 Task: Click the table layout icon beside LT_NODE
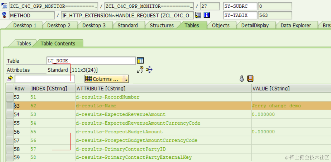(x=140, y=61)
